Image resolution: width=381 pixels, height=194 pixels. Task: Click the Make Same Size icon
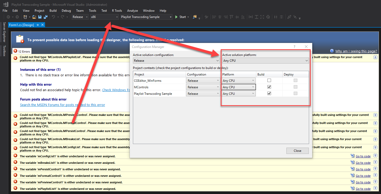point(262,17)
